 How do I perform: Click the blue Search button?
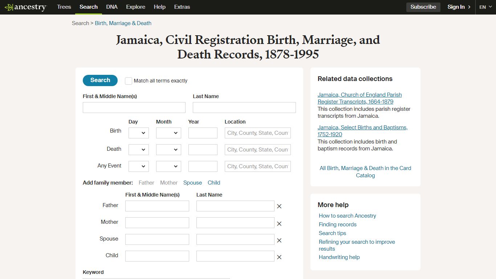click(x=100, y=80)
